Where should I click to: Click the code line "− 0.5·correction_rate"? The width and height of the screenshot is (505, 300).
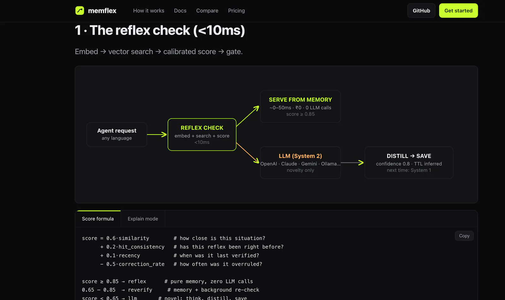coord(132,264)
